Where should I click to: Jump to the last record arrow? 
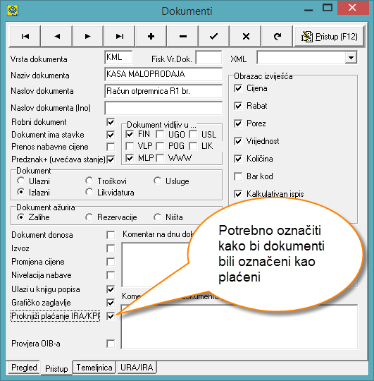pyautogui.click(x=119, y=36)
